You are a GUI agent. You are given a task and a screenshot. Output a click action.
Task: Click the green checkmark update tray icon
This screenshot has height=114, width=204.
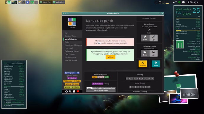179,2
